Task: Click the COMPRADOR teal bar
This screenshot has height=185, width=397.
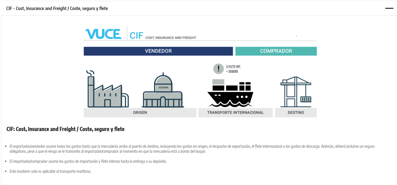Action: pyautogui.click(x=276, y=51)
